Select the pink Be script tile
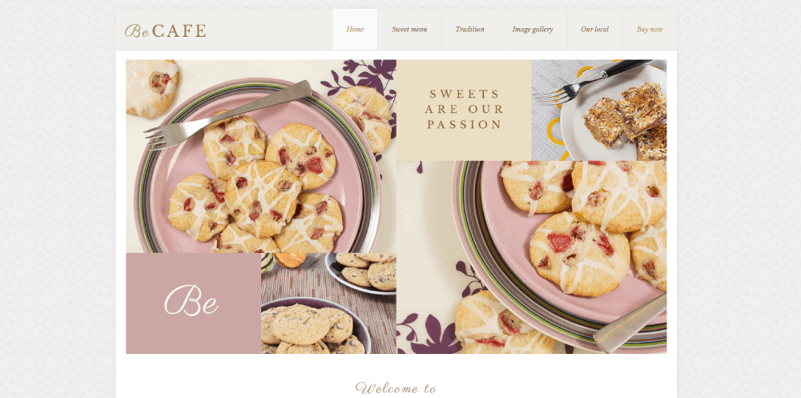 coord(194,303)
